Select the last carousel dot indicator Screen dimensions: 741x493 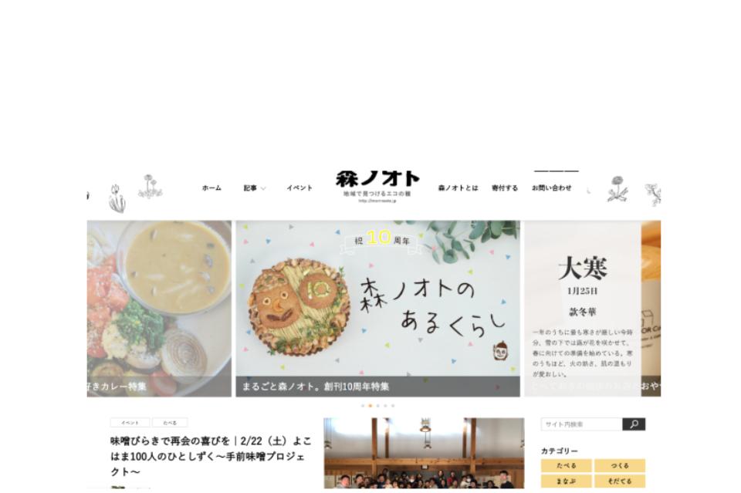pos(393,406)
